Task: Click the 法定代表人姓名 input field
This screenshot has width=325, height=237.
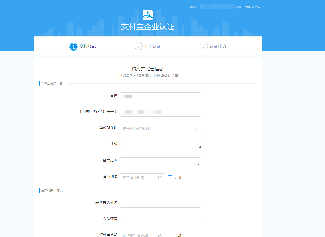Action: [160, 204]
